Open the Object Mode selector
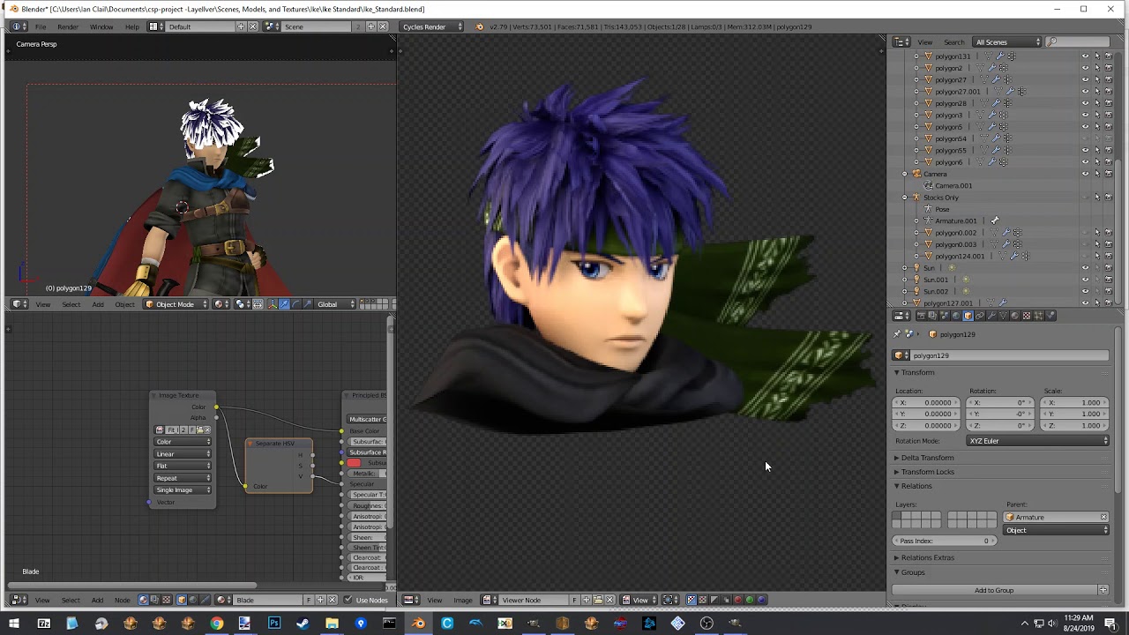This screenshot has width=1129, height=635. [x=176, y=304]
